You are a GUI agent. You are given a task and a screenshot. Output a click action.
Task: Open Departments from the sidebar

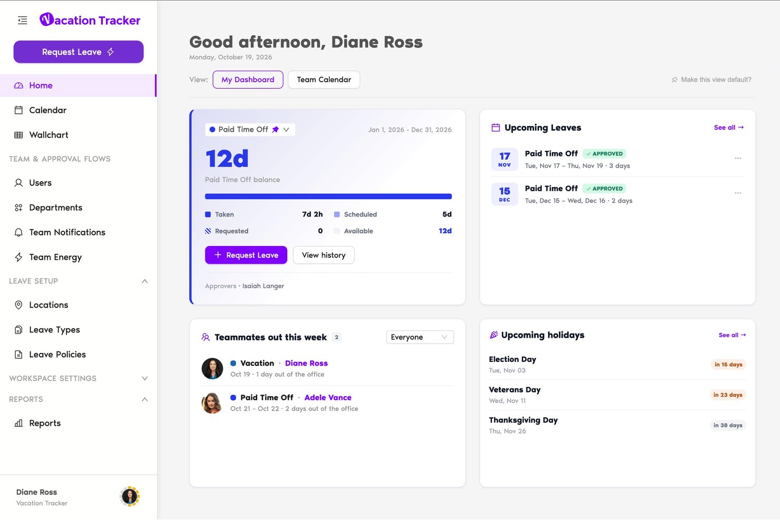pyautogui.click(x=78, y=208)
